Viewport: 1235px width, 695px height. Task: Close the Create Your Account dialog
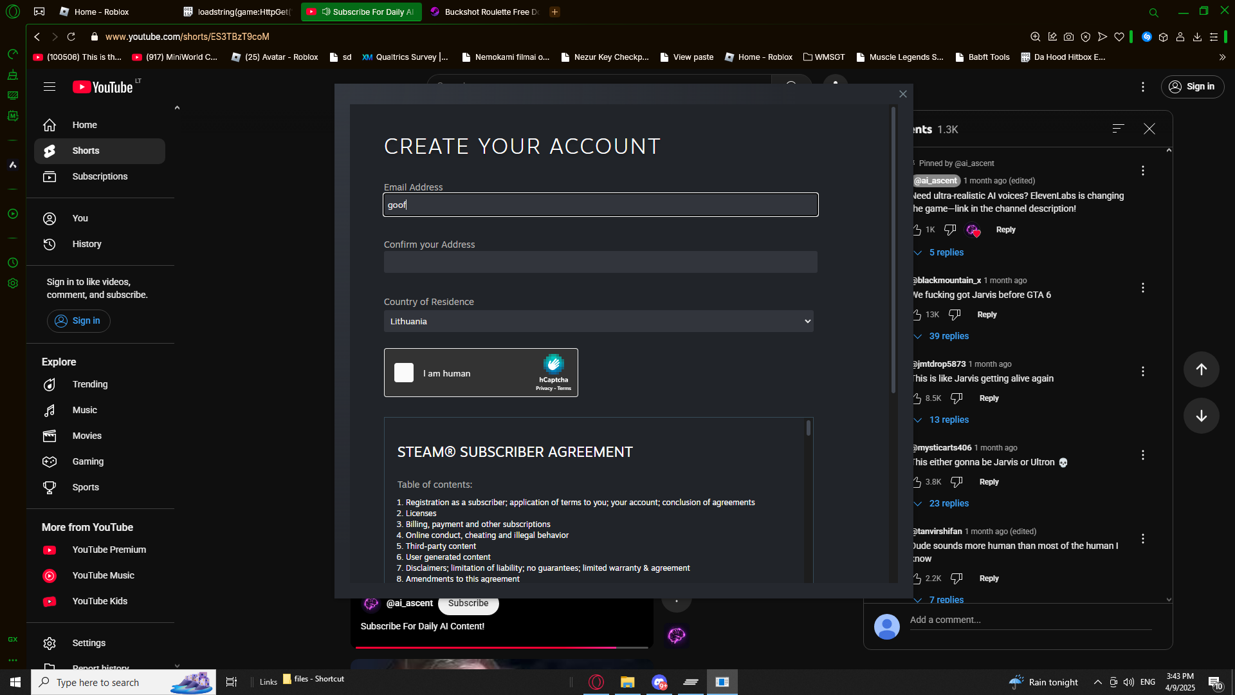903,94
